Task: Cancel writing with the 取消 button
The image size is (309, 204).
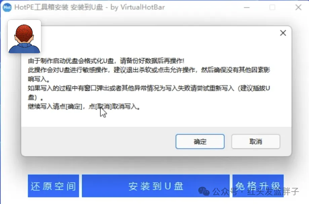Action: tap(256, 141)
